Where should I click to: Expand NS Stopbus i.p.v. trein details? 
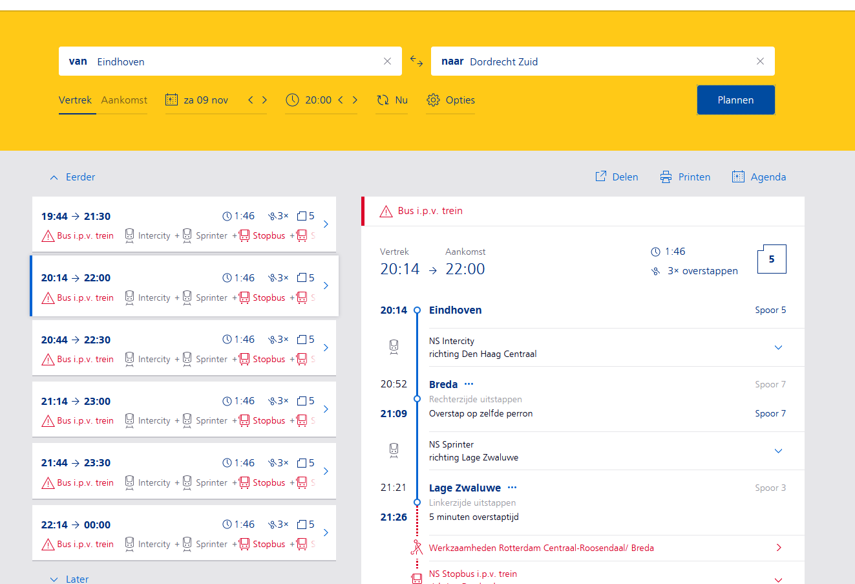778,579
